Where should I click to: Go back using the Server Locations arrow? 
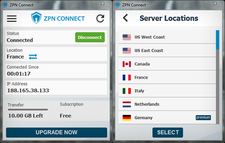pyautogui.click(x=125, y=18)
